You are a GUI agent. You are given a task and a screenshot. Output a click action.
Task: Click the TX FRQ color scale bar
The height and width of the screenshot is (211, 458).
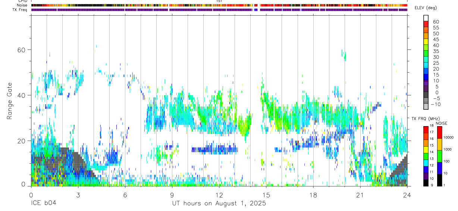pos(426,156)
